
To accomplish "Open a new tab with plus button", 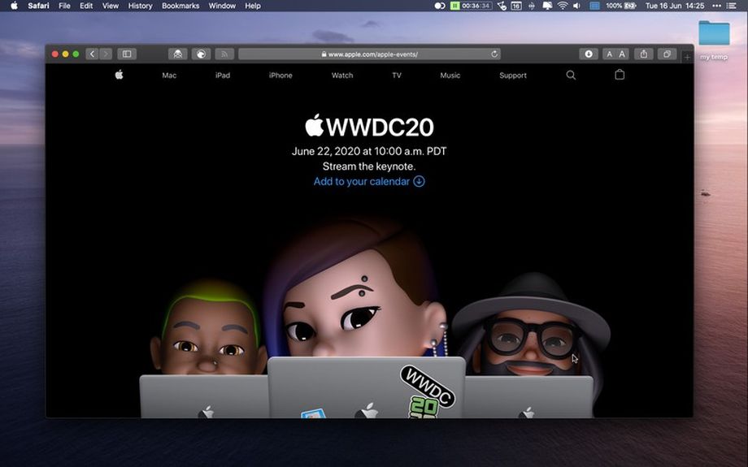I will [688, 57].
